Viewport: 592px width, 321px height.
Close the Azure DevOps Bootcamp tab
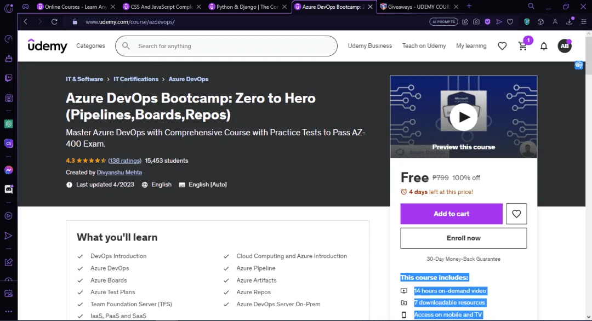click(x=371, y=7)
